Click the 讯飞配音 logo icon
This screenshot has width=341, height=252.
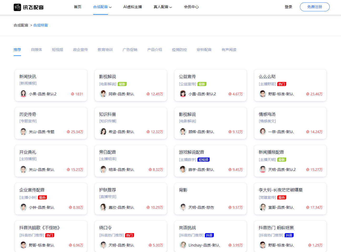(17, 7)
